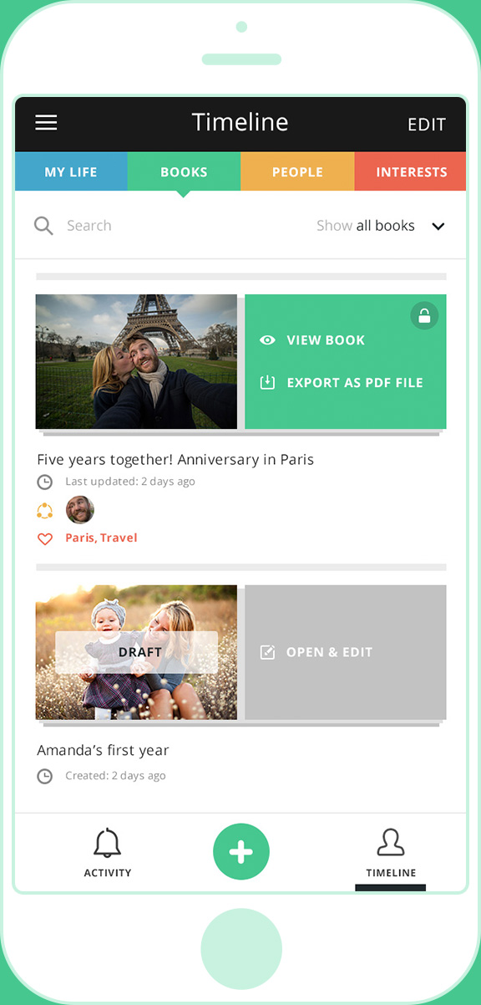Click the eye icon beside View Book
This screenshot has height=1005, width=481.
(267, 340)
